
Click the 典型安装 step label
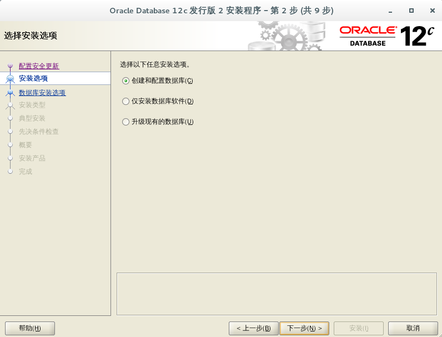coord(32,118)
